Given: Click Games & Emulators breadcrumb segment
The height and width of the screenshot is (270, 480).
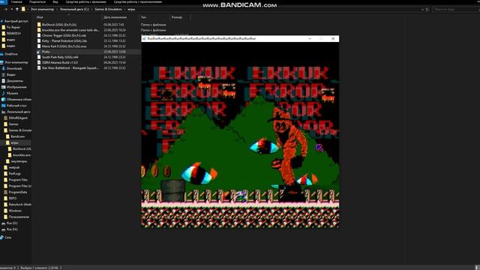Looking at the screenshot, I should point(108,10).
